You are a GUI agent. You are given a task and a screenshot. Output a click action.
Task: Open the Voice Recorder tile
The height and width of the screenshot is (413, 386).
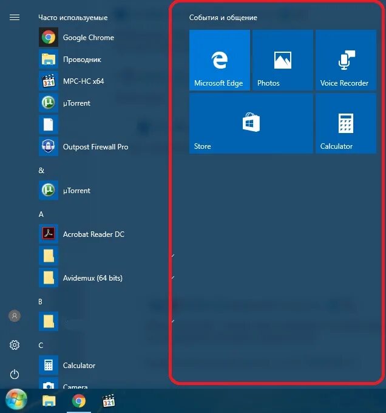pyautogui.click(x=346, y=60)
